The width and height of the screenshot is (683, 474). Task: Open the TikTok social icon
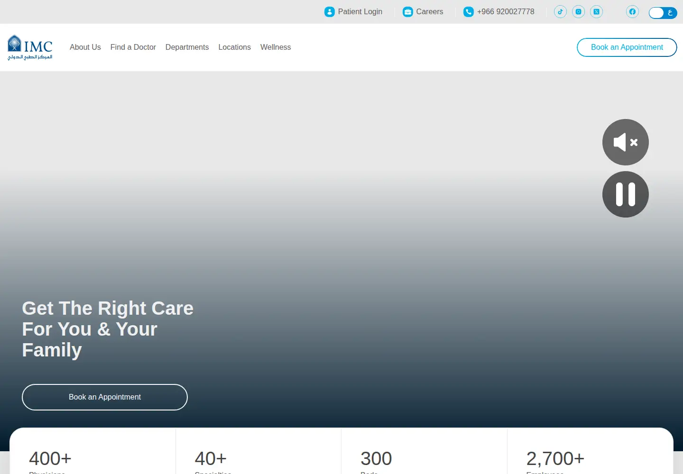[x=560, y=12]
